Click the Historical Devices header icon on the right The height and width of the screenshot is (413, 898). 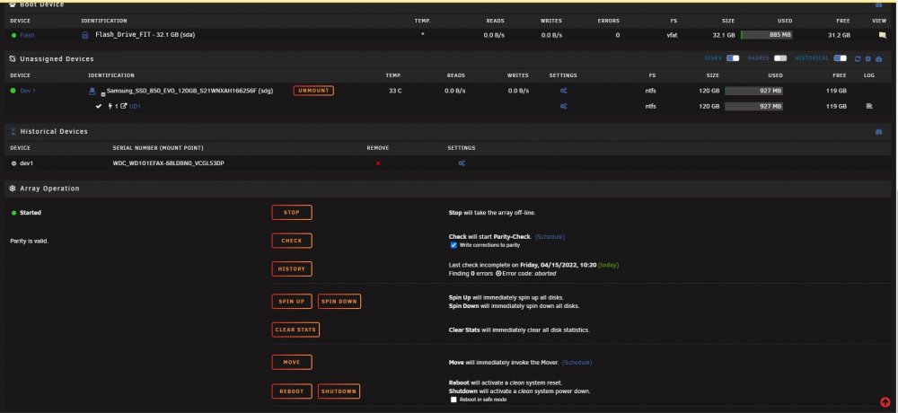click(x=878, y=132)
